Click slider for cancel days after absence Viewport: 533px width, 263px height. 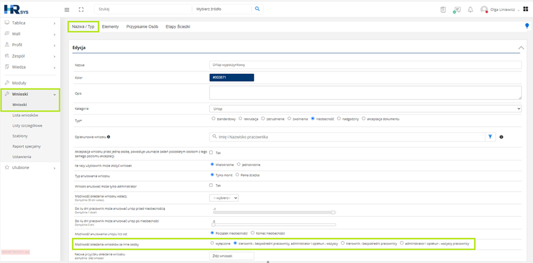[274, 225]
